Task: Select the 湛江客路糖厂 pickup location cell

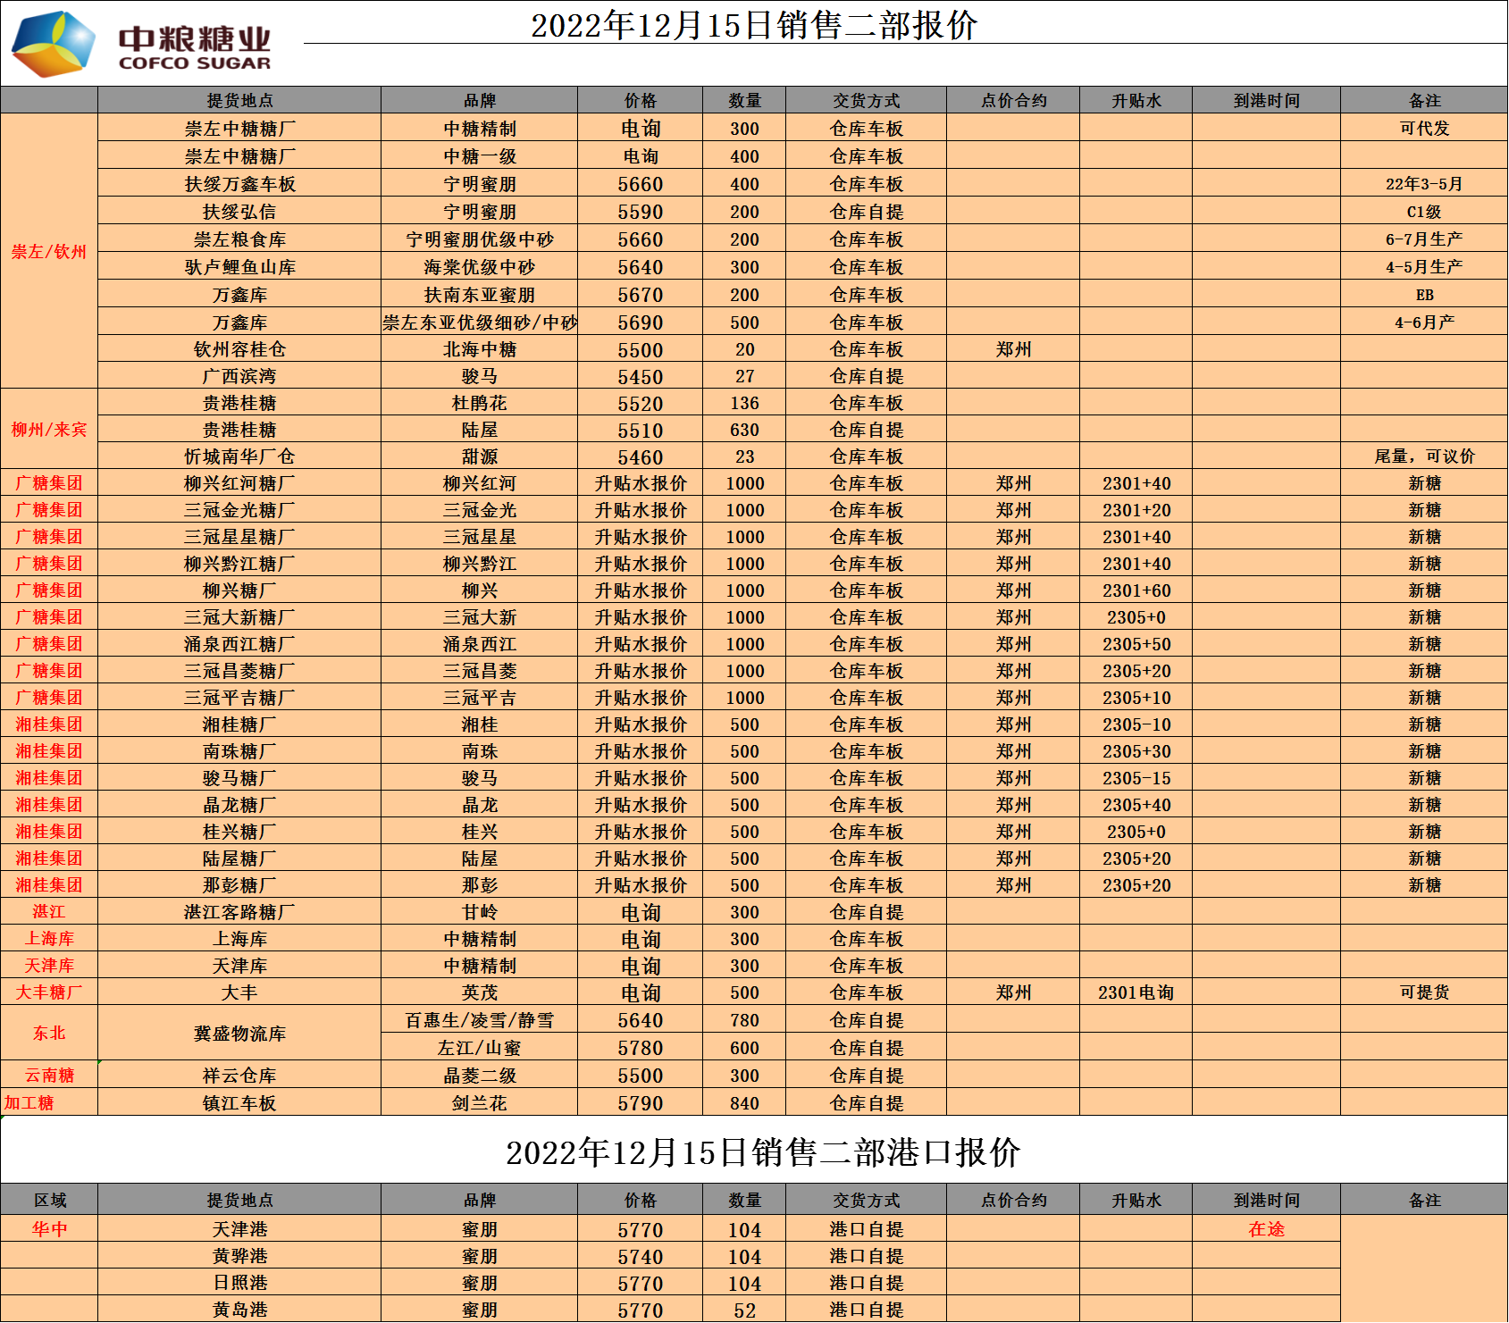Action: click(x=239, y=912)
